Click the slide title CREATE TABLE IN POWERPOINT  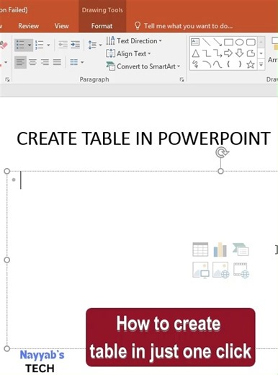(143, 139)
